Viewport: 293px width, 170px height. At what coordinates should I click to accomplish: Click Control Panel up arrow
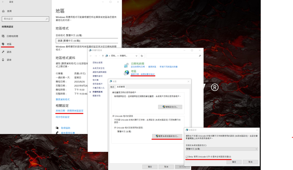103,56
